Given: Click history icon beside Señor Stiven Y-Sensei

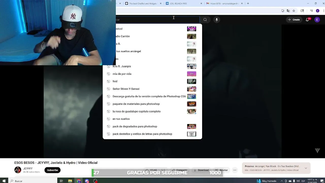Looking at the screenshot, I should [108, 89].
